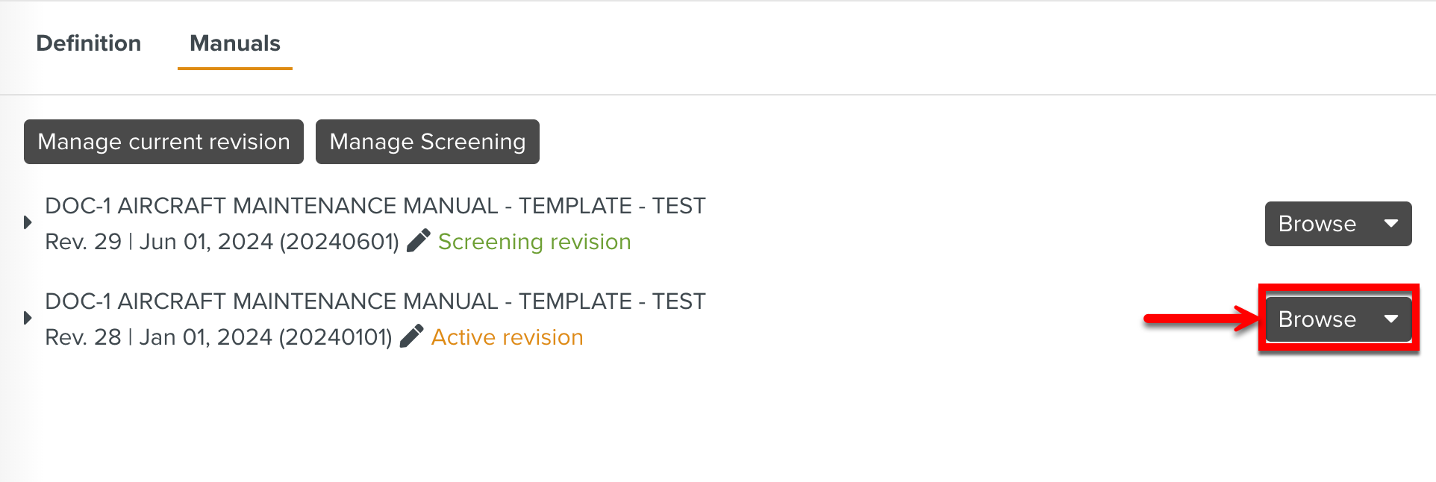1436x482 pixels.
Task: Expand the Rev. 29 manual row
Action: coord(28,222)
